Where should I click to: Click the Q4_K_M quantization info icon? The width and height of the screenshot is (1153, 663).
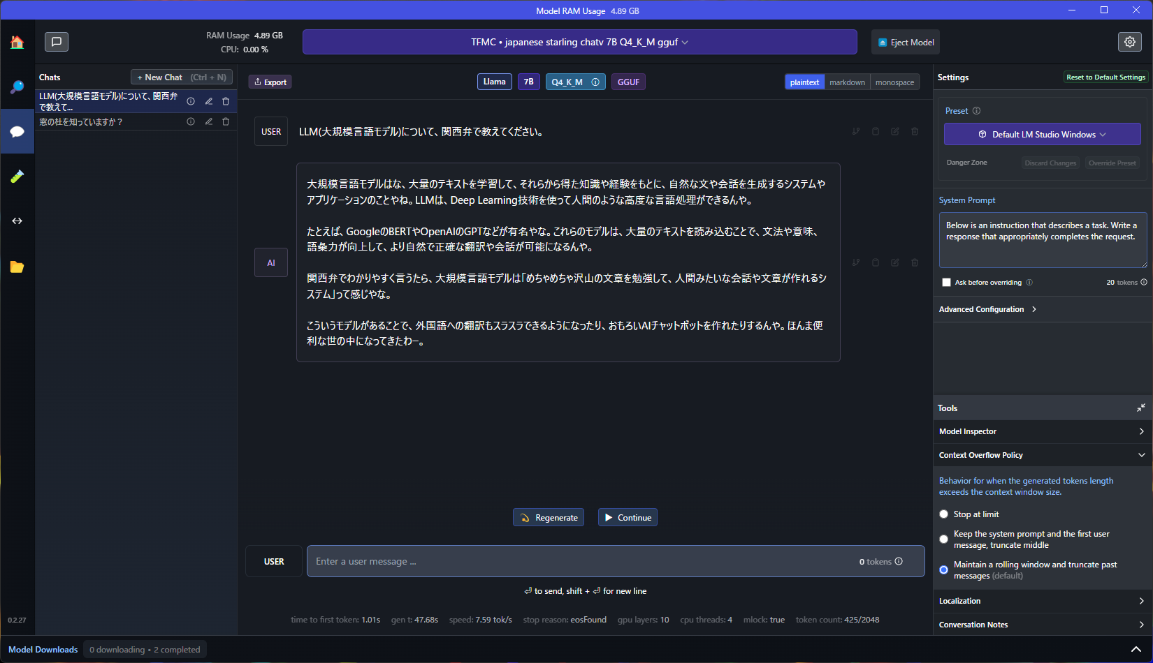pyautogui.click(x=595, y=82)
